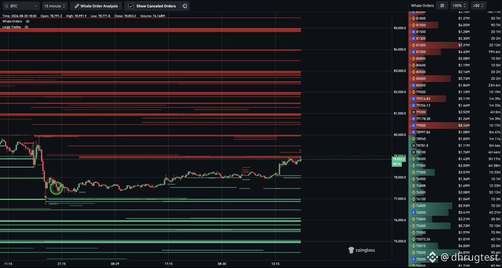Click the Whale Orders chart legend label
This screenshot has height=268, width=502.
(12, 21)
